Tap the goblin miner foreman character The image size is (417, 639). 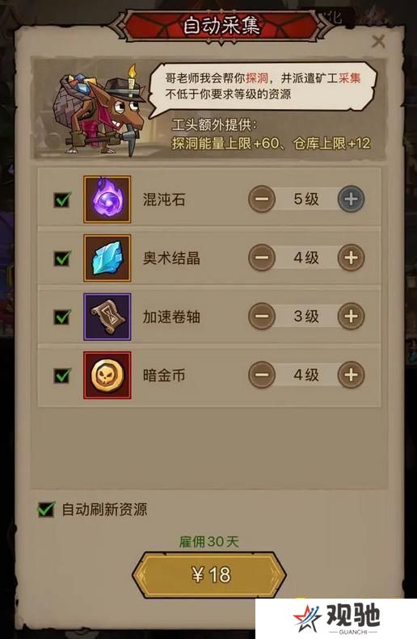(x=99, y=111)
